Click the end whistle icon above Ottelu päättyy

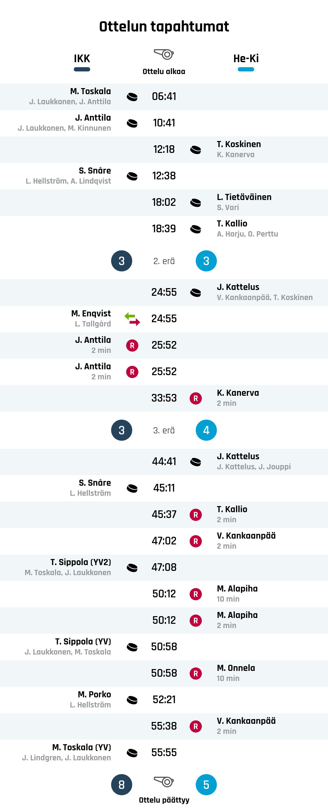click(164, 781)
